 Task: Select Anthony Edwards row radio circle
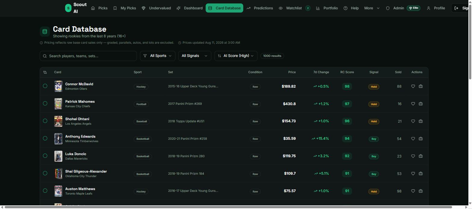45,139
